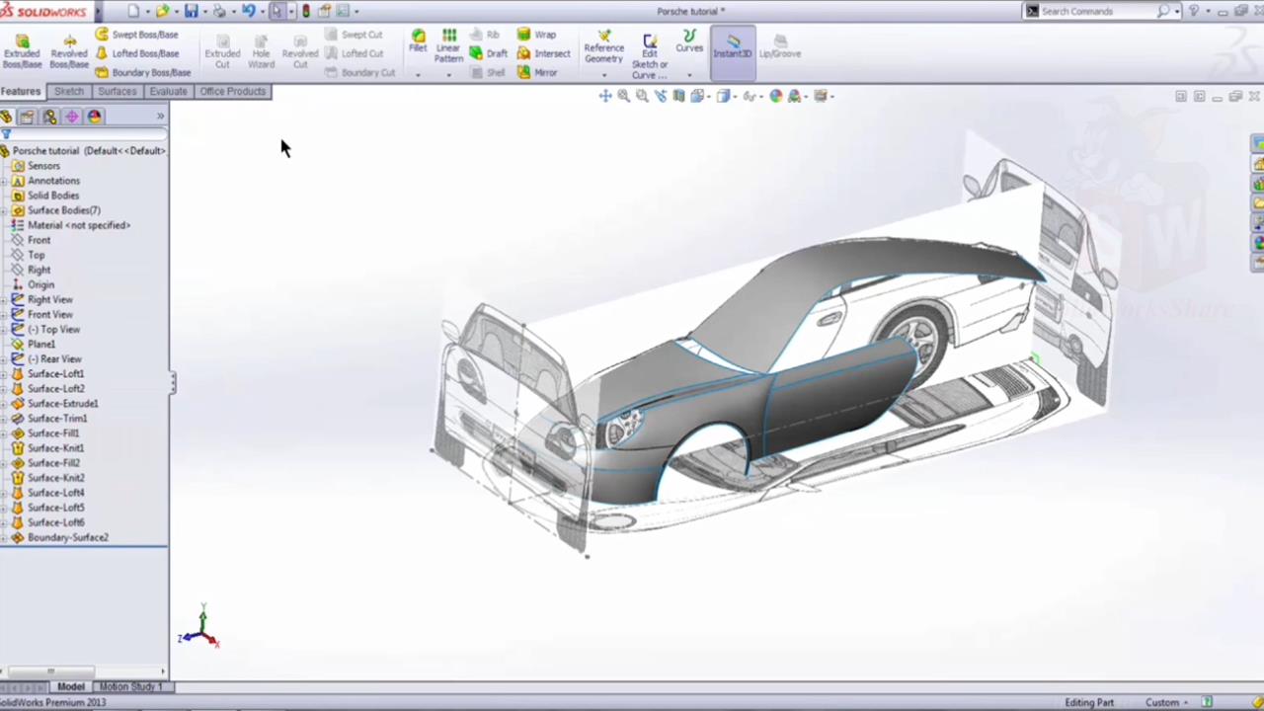1264x711 pixels.
Task: Open the Fillet dropdown arrow
Action: pos(418,75)
